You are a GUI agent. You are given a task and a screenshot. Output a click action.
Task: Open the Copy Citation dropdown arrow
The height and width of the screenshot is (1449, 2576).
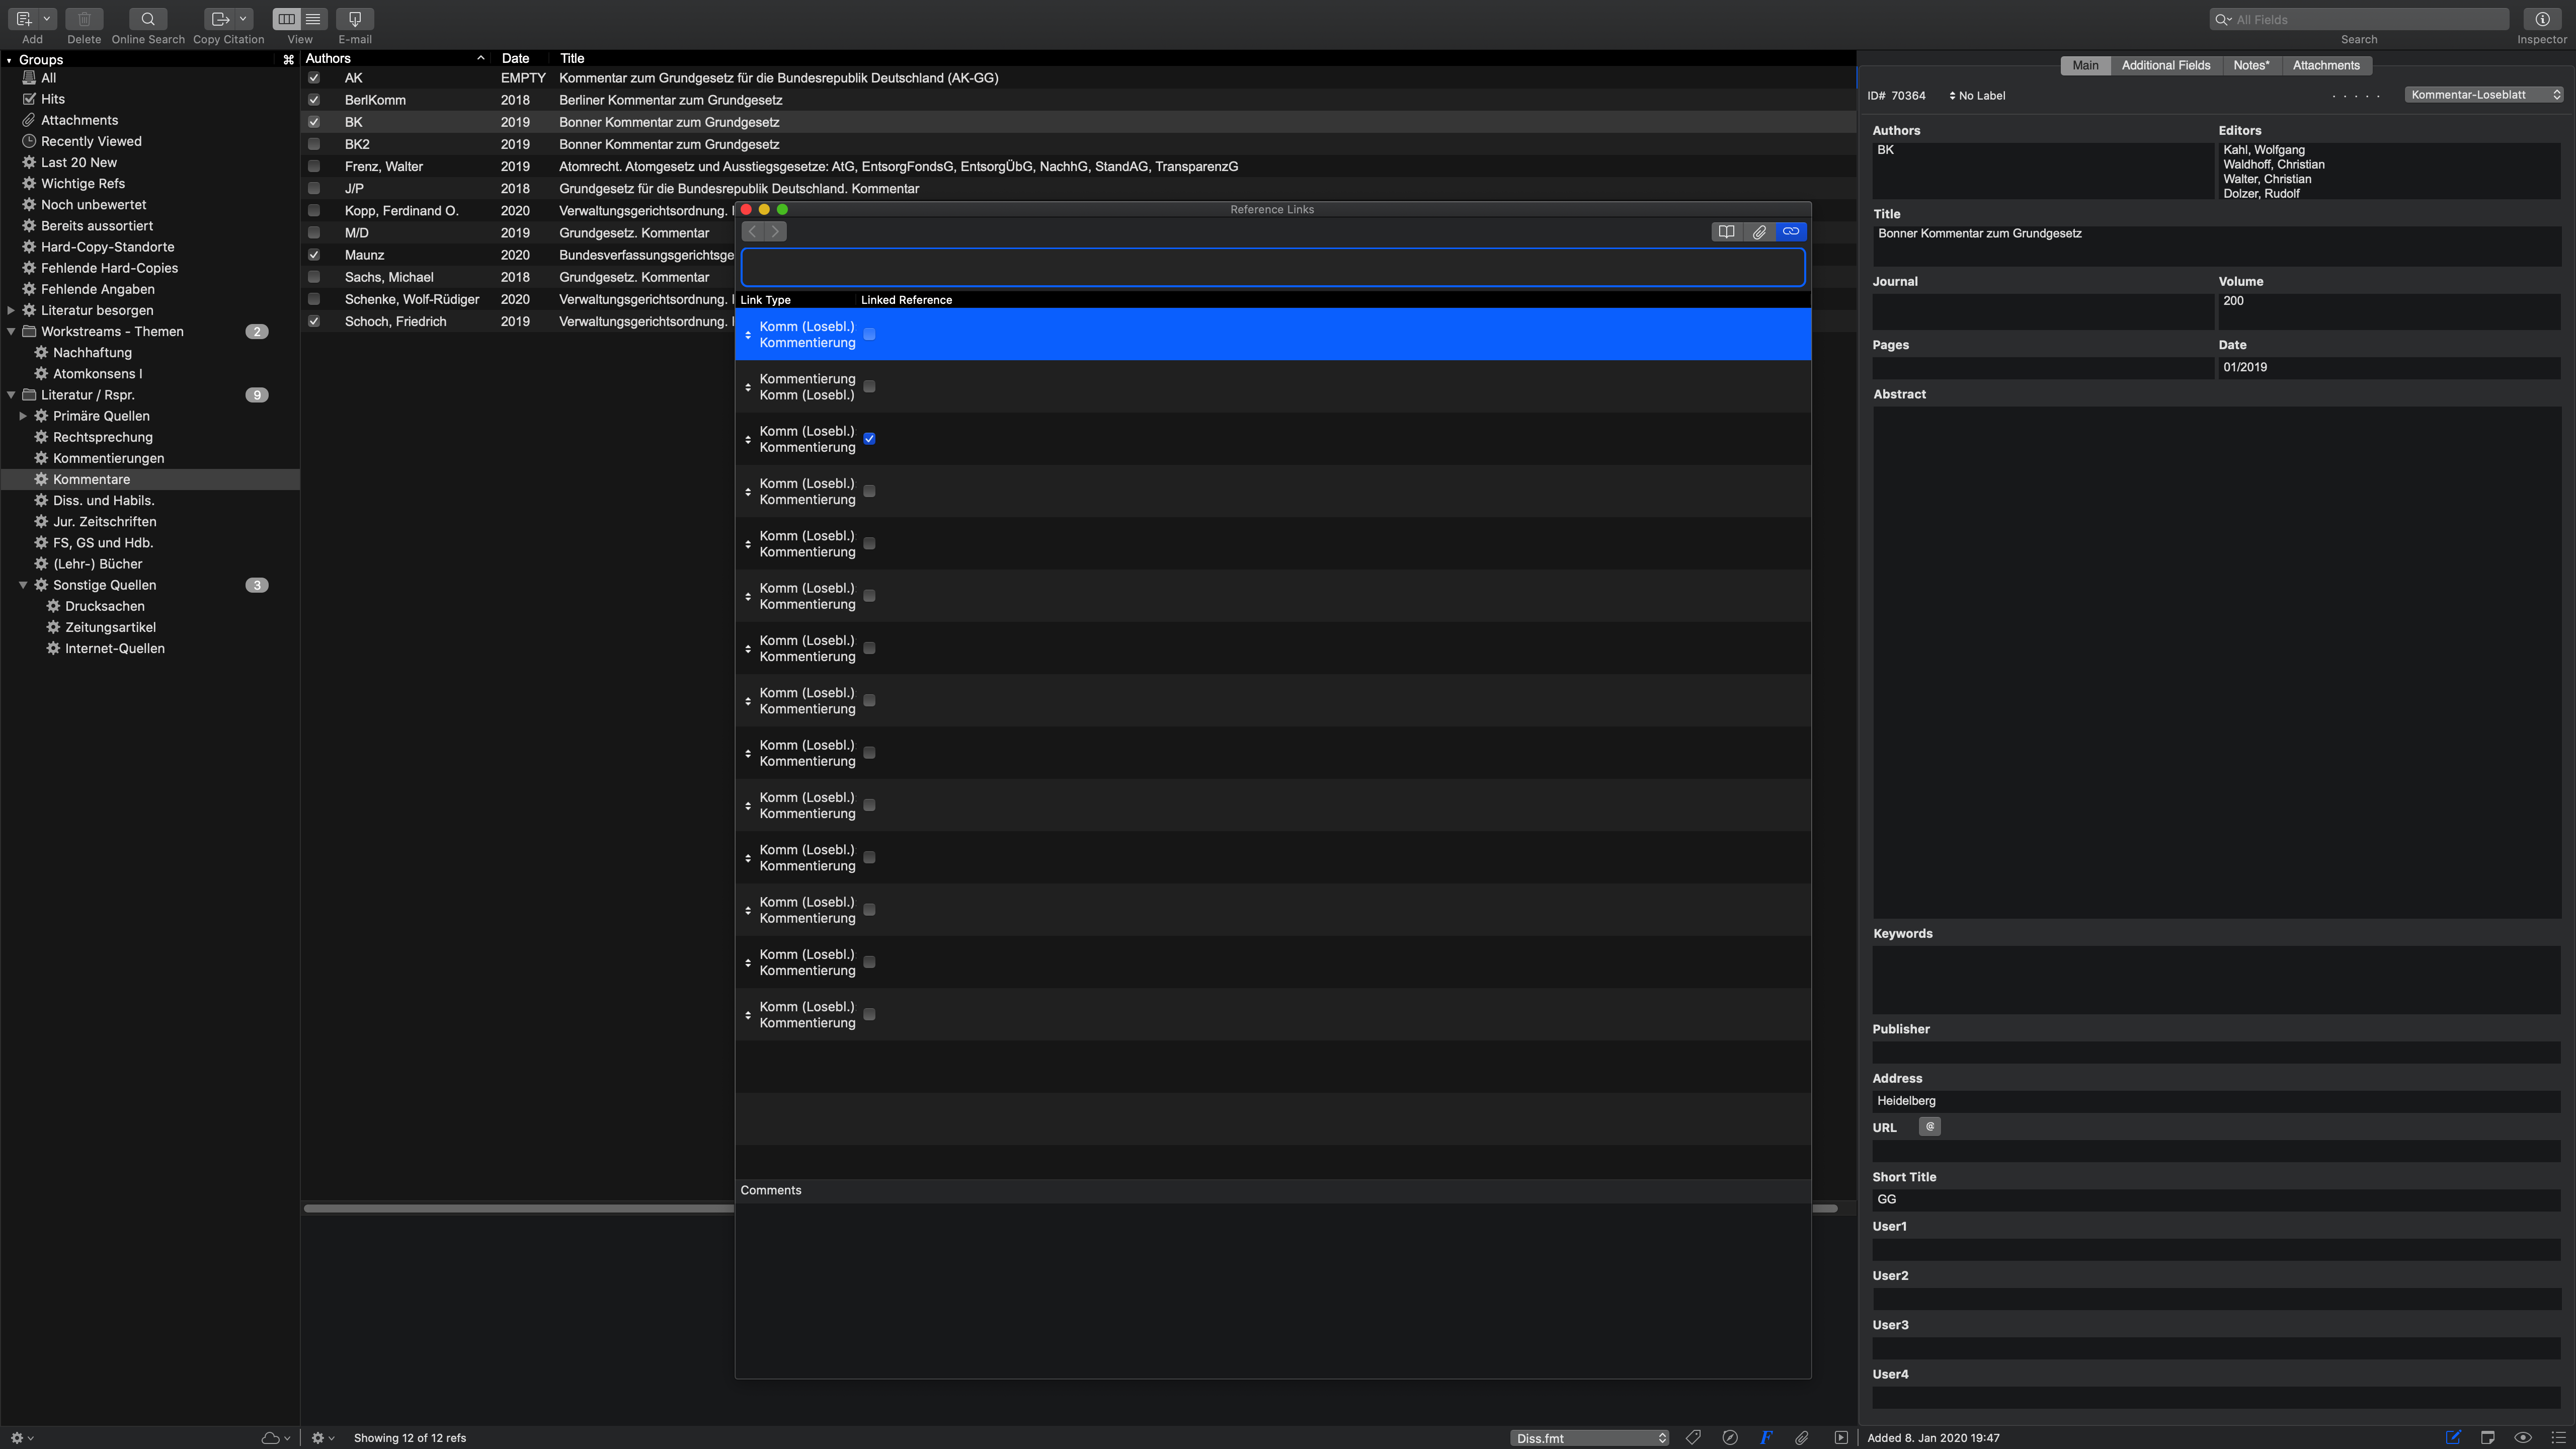(x=243, y=19)
